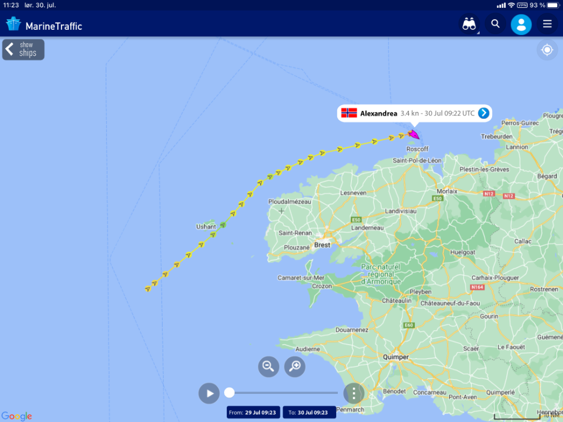Screen dimensions: 563x422
Task: Click the clock showing 11:23
Action: tap(11, 5)
